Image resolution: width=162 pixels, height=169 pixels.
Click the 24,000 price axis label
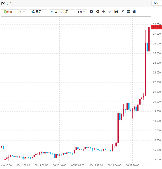click(157, 63)
